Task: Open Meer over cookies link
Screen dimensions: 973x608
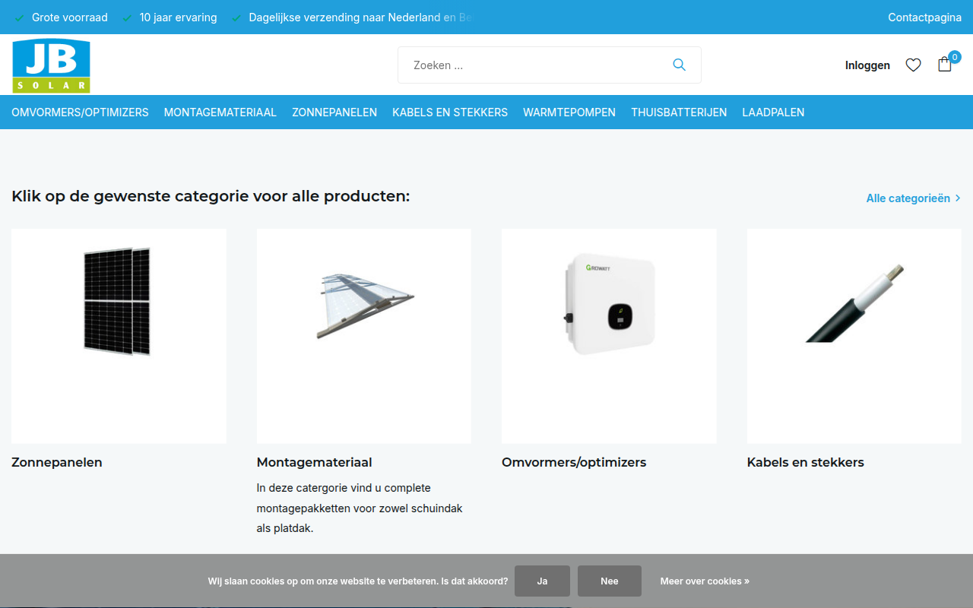Action: [x=705, y=581]
